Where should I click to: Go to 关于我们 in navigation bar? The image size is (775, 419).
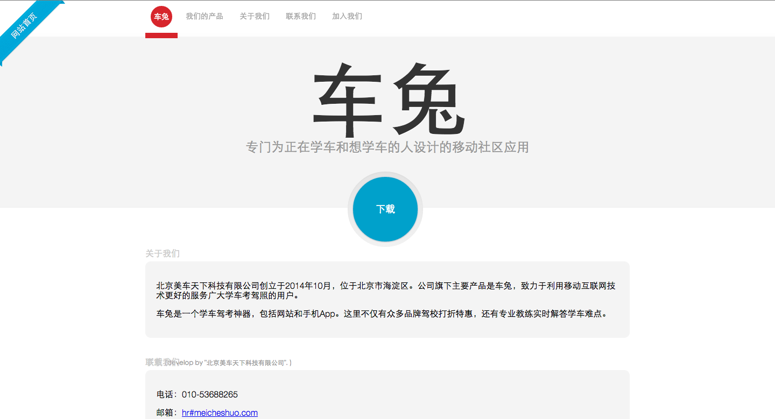click(255, 16)
